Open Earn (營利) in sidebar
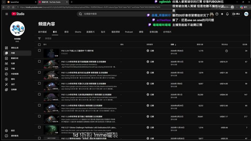This screenshot has height=141, width=251. [x=17, y=79]
